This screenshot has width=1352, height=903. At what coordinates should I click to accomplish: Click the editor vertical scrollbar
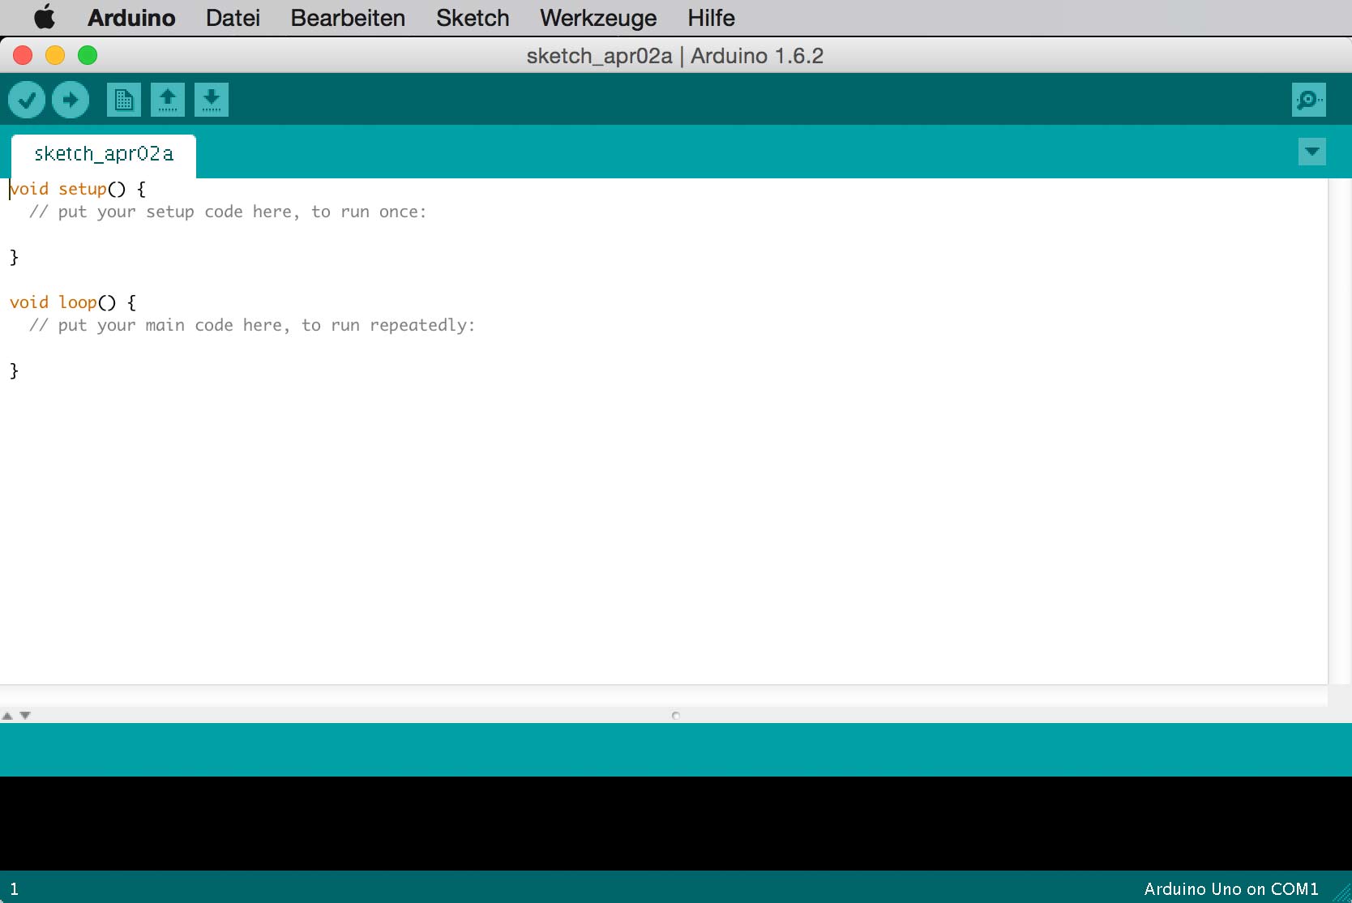pos(1340,431)
